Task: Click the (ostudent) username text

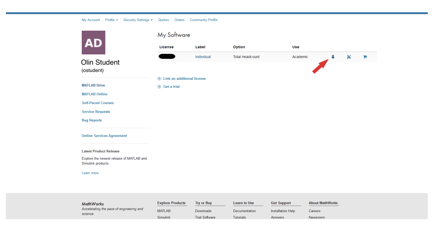Action: tap(93, 70)
